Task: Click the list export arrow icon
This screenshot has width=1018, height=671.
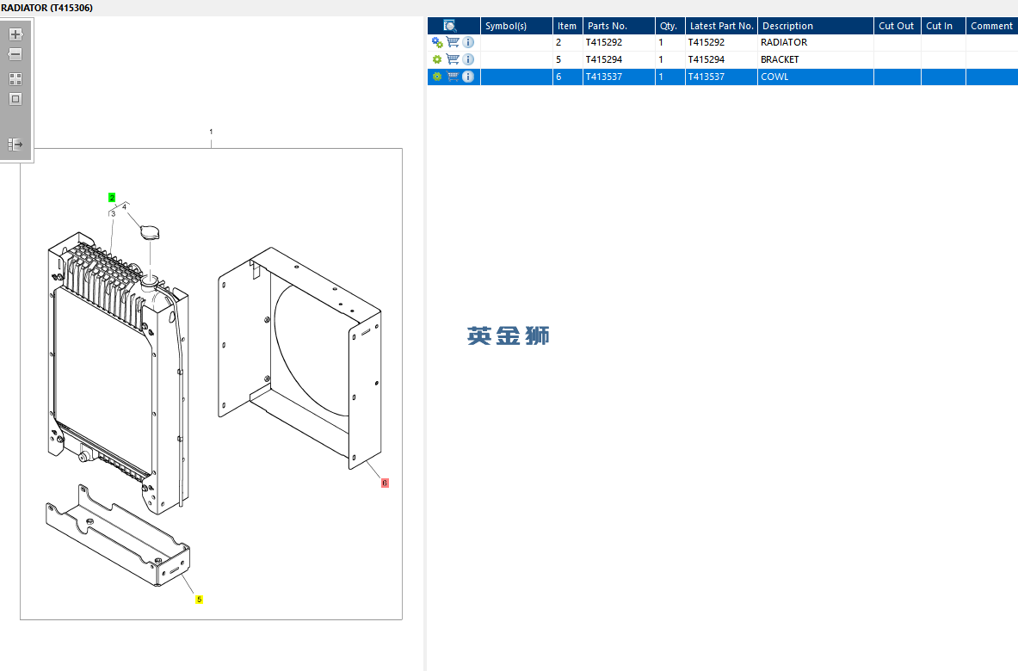Action: [15, 144]
